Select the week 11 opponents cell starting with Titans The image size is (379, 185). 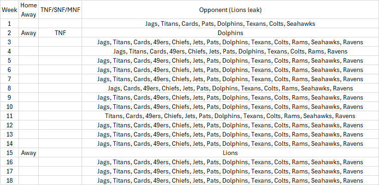click(x=230, y=116)
